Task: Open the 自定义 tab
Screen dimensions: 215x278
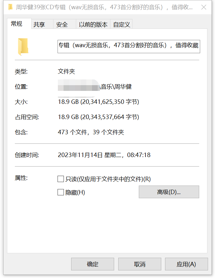Action: 121,24
